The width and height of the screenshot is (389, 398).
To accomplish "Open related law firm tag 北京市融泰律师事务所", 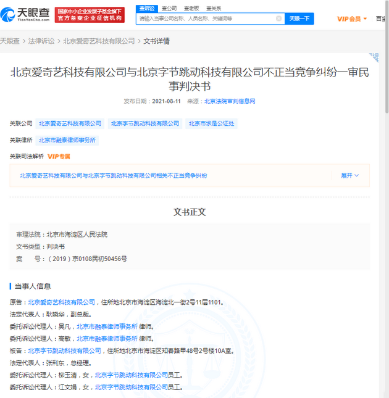I will [x=67, y=140].
